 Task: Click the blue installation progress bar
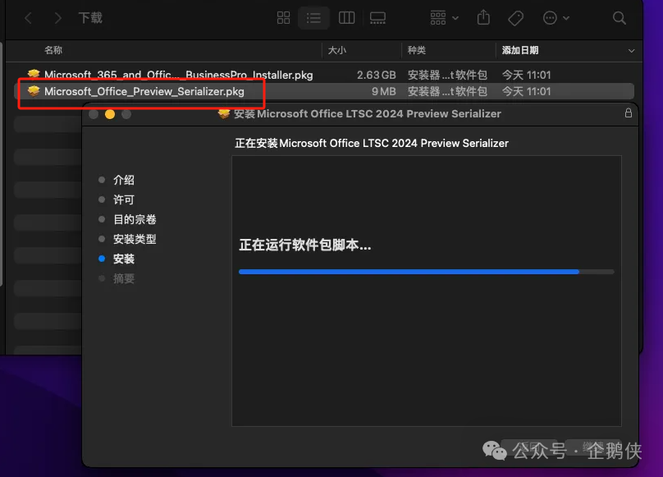[x=409, y=272]
